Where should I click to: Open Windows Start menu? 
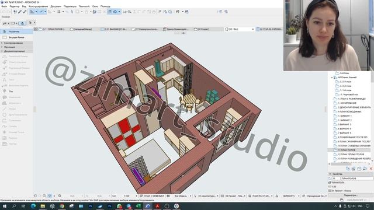tap(4, 206)
